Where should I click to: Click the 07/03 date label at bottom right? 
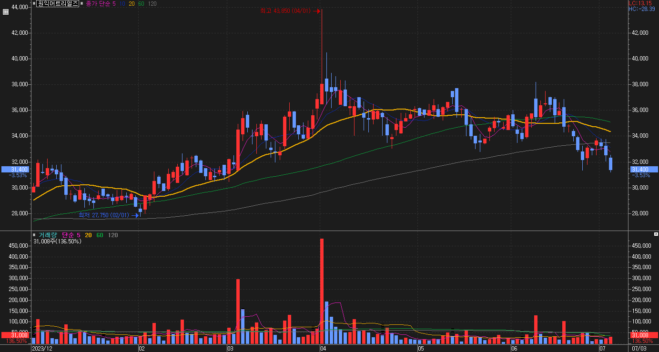[x=639, y=349]
